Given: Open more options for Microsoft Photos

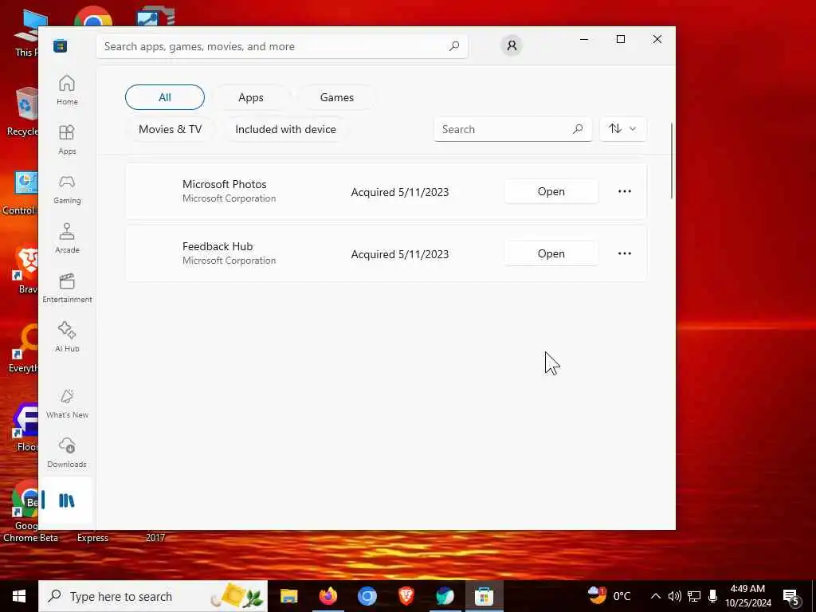Looking at the screenshot, I should click(625, 191).
